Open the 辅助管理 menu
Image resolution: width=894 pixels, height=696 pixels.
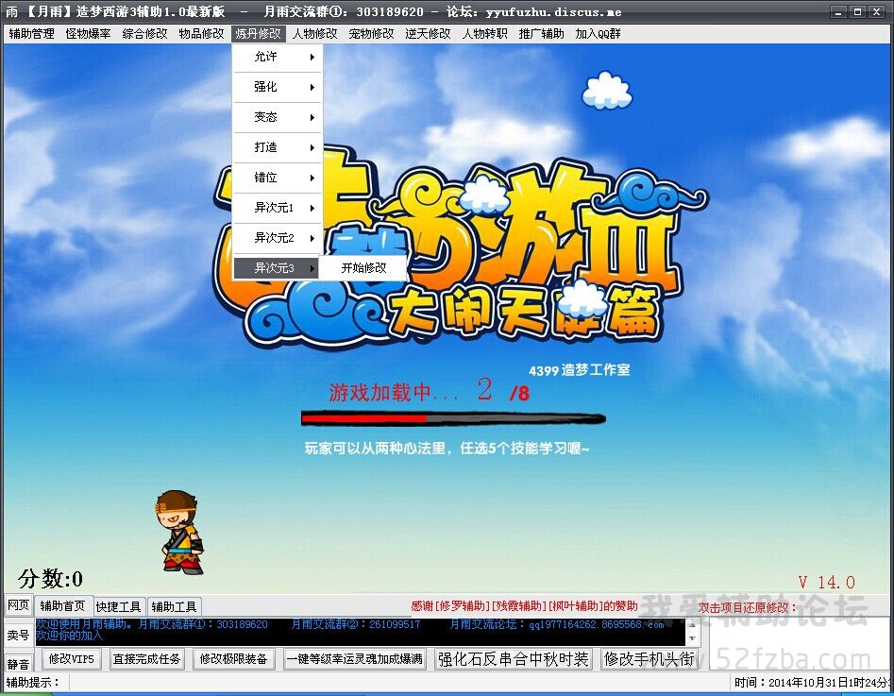31,34
